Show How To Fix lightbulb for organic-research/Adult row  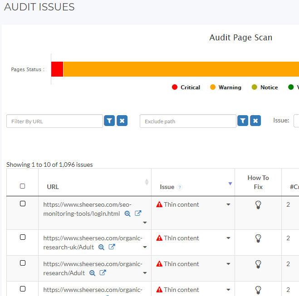[258, 264]
